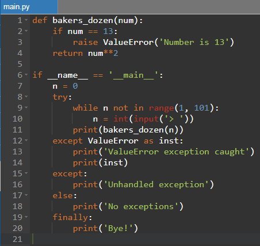This screenshot has width=260, height=246.
Task: Click the number '13' in the if condition
Action: (x=108, y=31)
